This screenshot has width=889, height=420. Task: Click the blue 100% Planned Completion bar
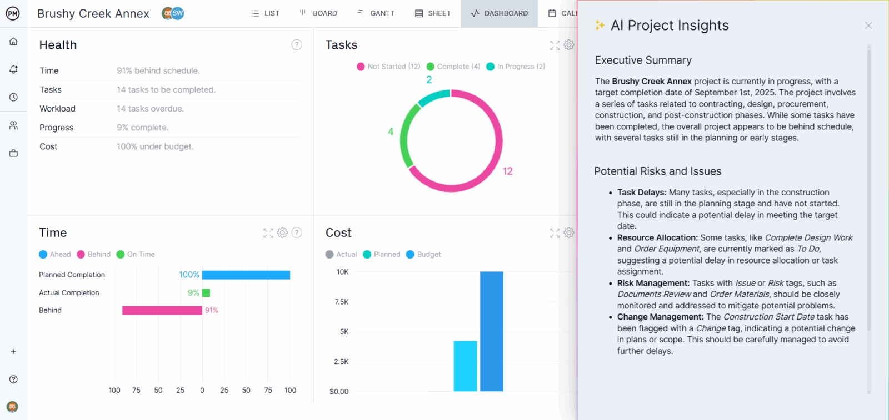pos(246,275)
